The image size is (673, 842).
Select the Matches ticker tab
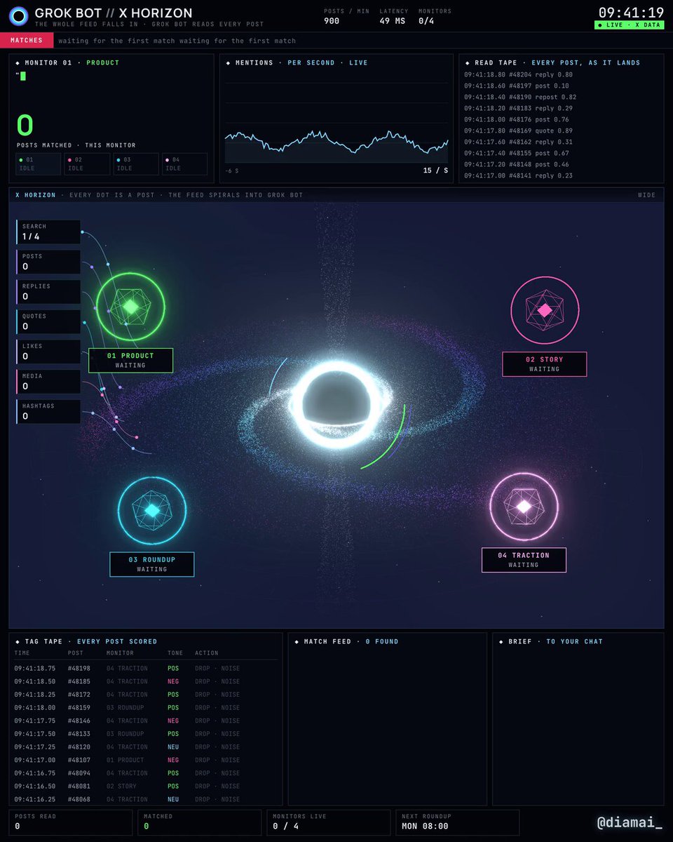pos(27,40)
